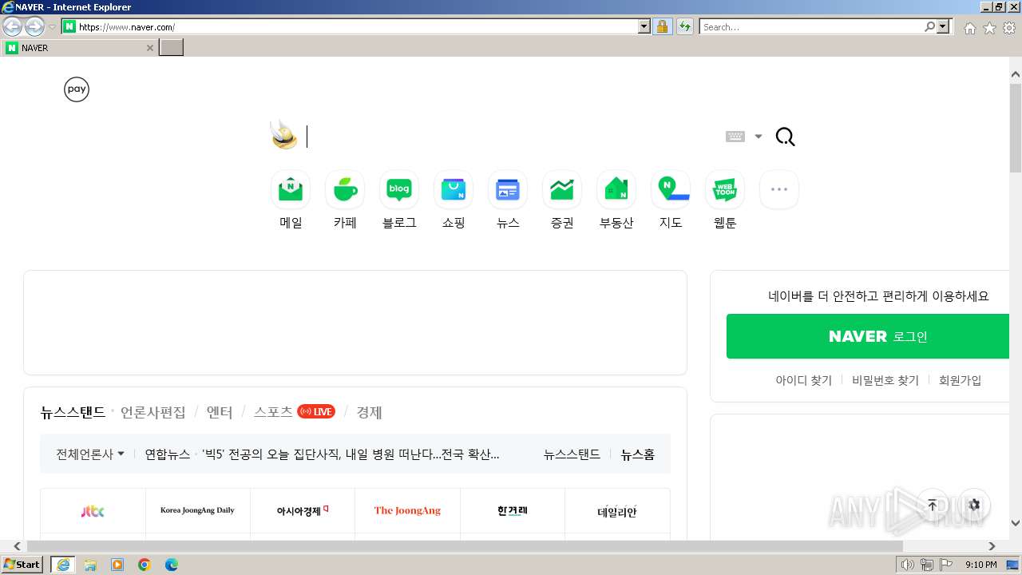Open the 비밀번호 찾기 link
Screen dimensions: 1022x575
[885, 380]
